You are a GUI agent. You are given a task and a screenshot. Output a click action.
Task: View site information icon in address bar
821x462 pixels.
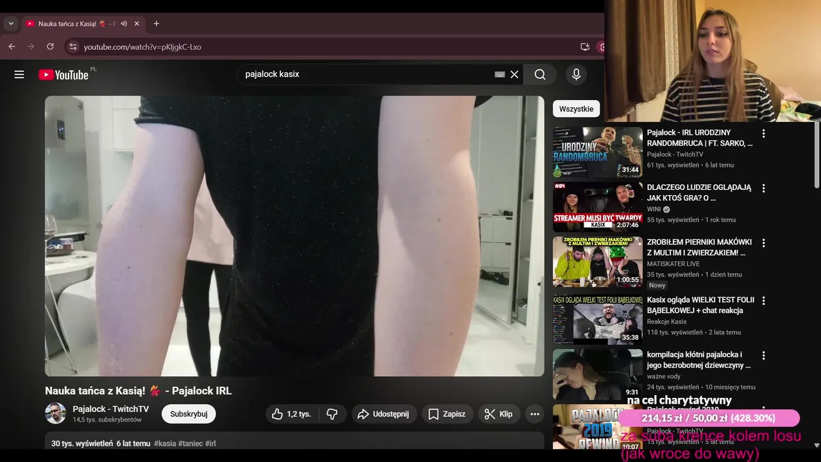(x=72, y=47)
